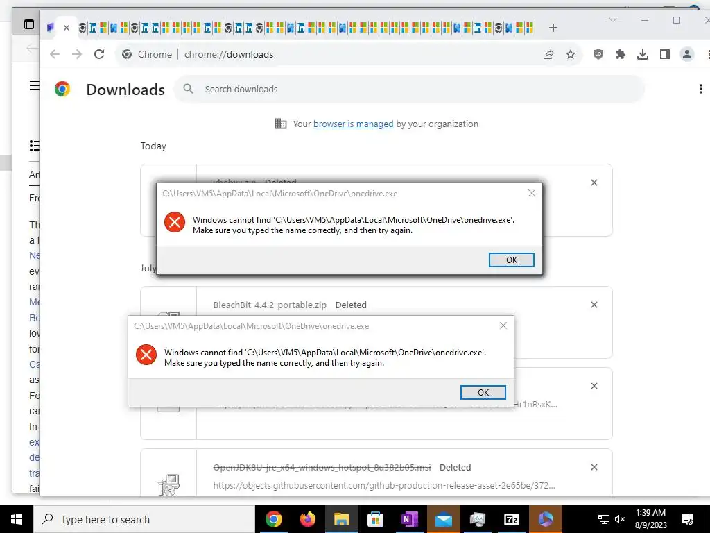Reload the downloads page
This screenshot has height=533, width=710.
(99, 54)
